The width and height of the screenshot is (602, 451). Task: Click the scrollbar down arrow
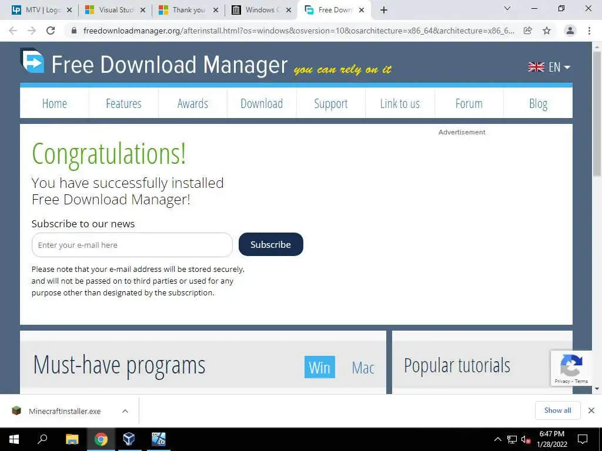pos(597,389)
